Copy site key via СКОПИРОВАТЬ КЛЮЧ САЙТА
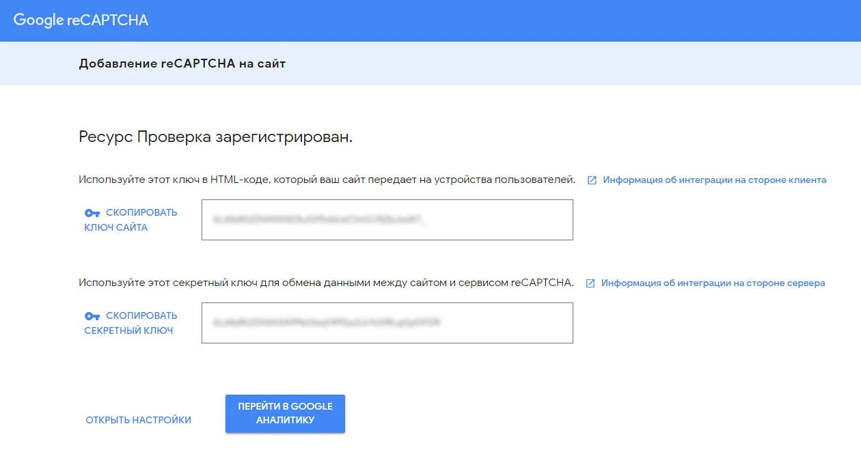The height and width of the screenshot is (452, 861). [x=131, y=220]
